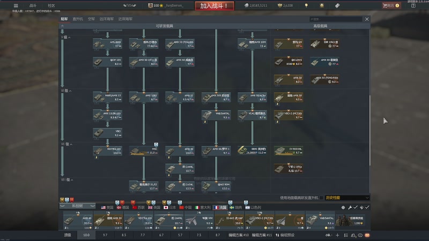The width and height of the screenshot is (429, 241).
Task: Select the 美国 USA nation
Action: click(107, 208)
